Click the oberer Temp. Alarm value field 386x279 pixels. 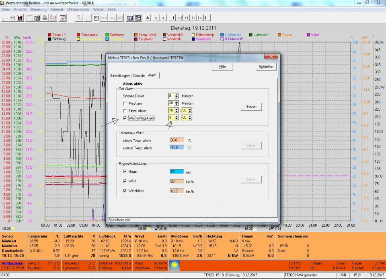[177, 141]
